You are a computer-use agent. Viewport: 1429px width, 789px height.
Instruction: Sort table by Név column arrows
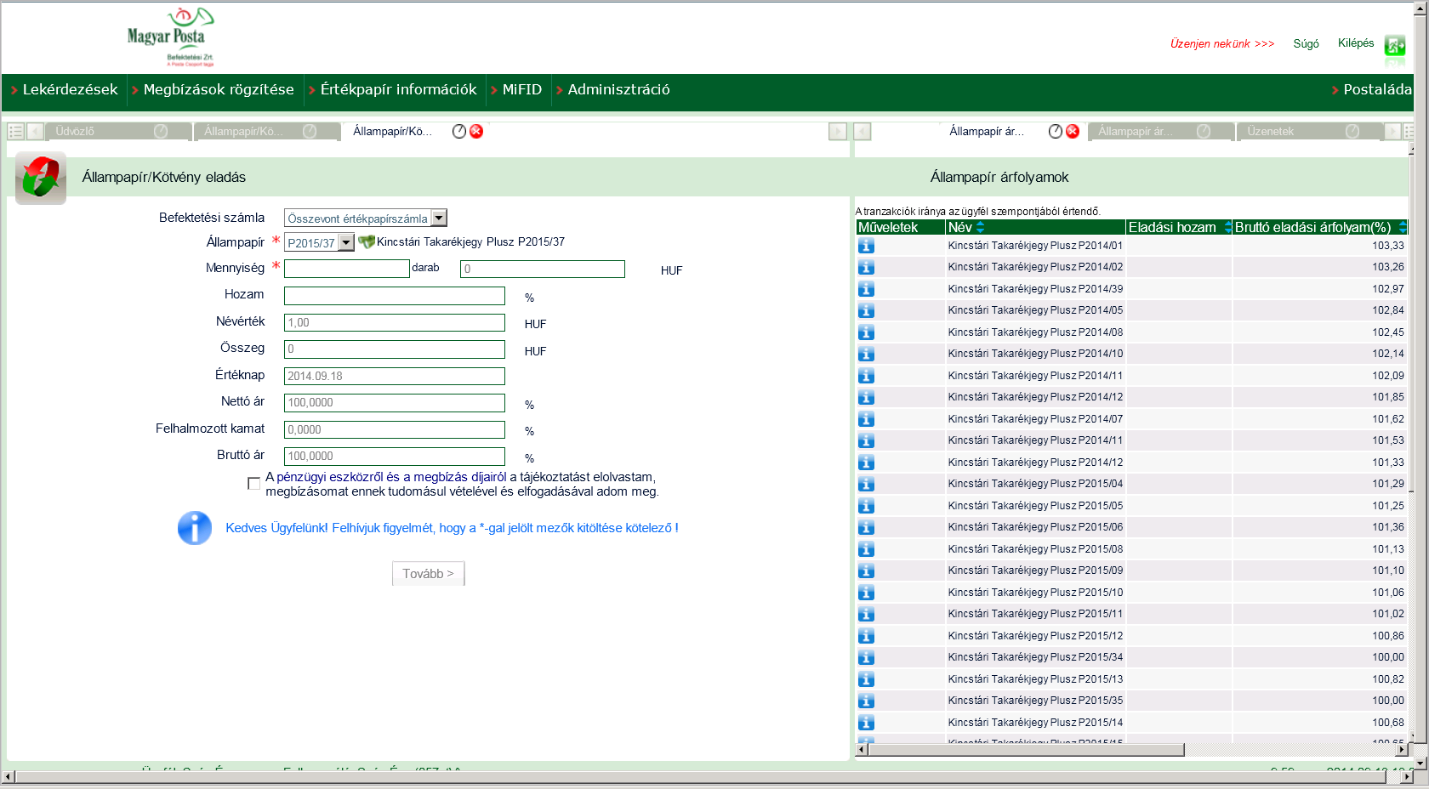[980, 227]
